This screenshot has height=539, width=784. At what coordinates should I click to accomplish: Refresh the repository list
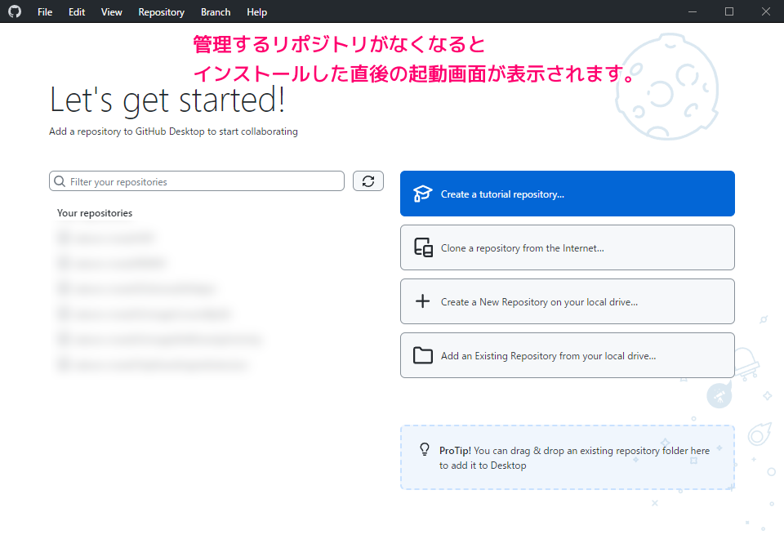368,181
